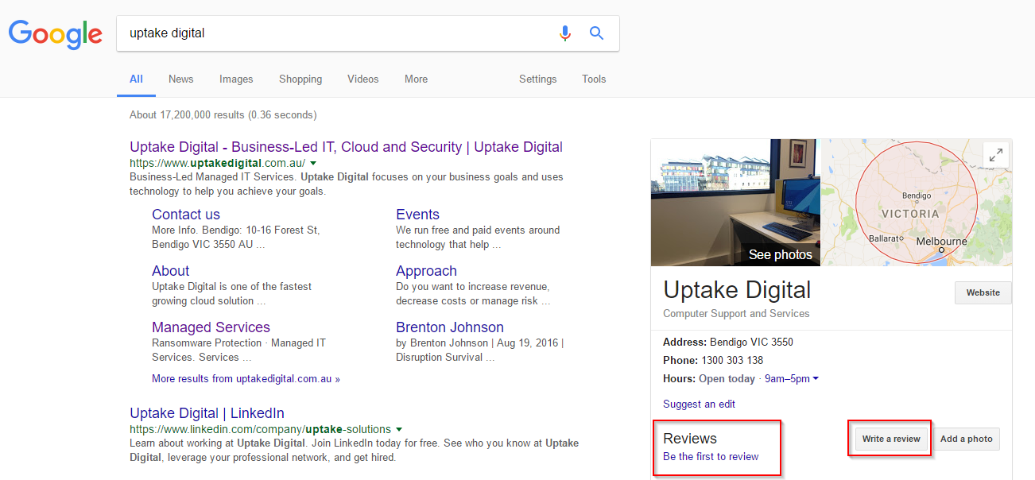This screenshot has height=480, width=1035.
Task: Click into the search box containing uptake digital
Action: click(334, 33)
